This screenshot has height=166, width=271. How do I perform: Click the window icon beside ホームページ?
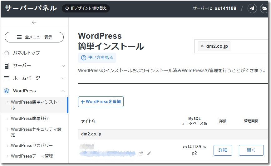[7, 78]
